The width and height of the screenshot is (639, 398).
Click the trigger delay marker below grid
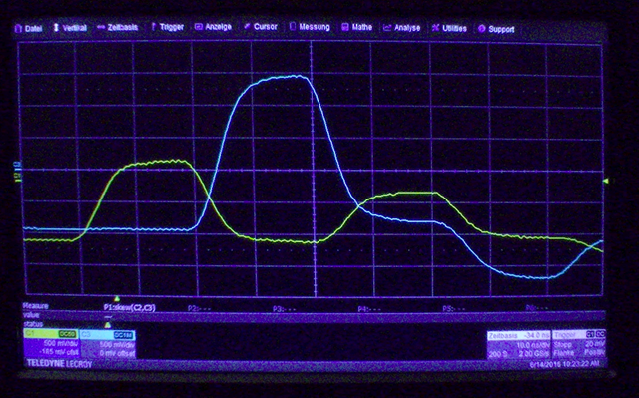[117, 299]
